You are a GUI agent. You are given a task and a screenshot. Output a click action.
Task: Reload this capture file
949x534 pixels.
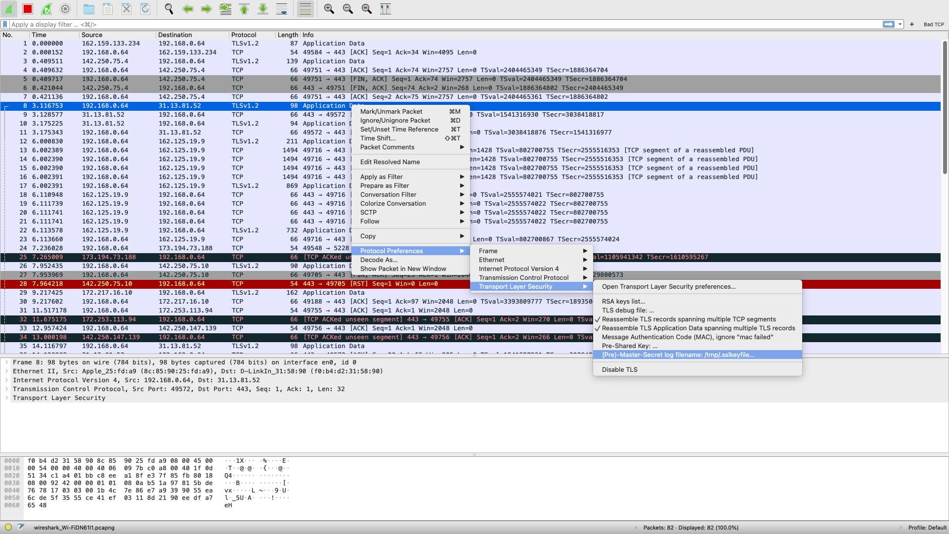145,9
